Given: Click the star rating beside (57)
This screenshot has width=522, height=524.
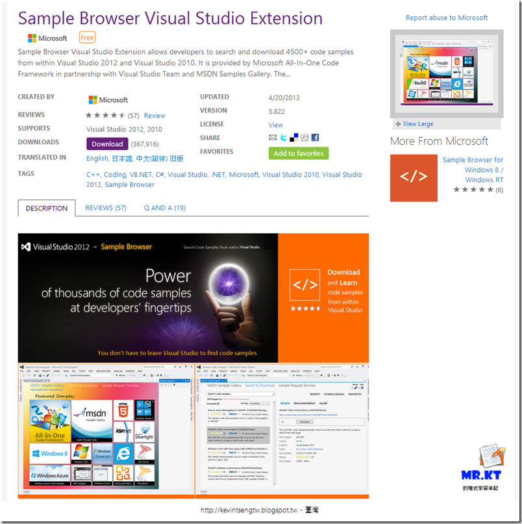Looking at the screenshot, I should click(105, 116).
